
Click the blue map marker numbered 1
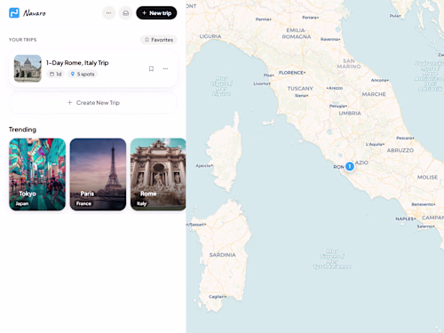point(350,166)
